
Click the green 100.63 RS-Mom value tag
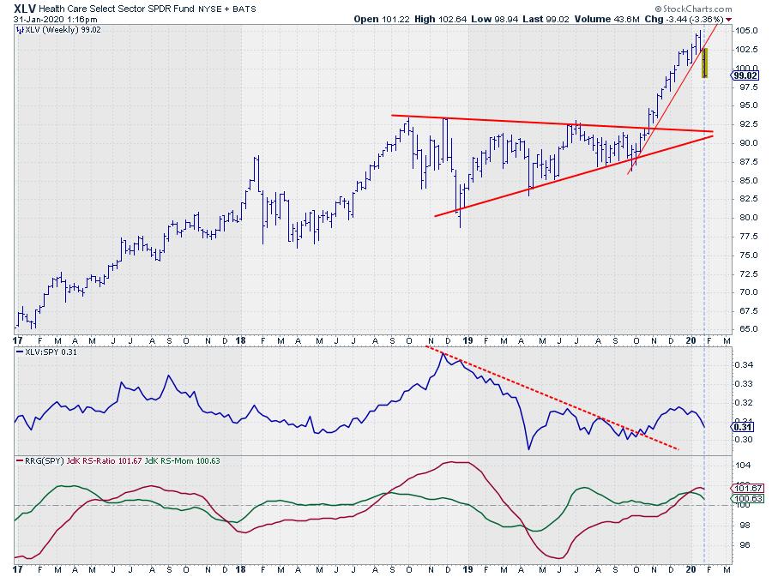tap(744, 498)
